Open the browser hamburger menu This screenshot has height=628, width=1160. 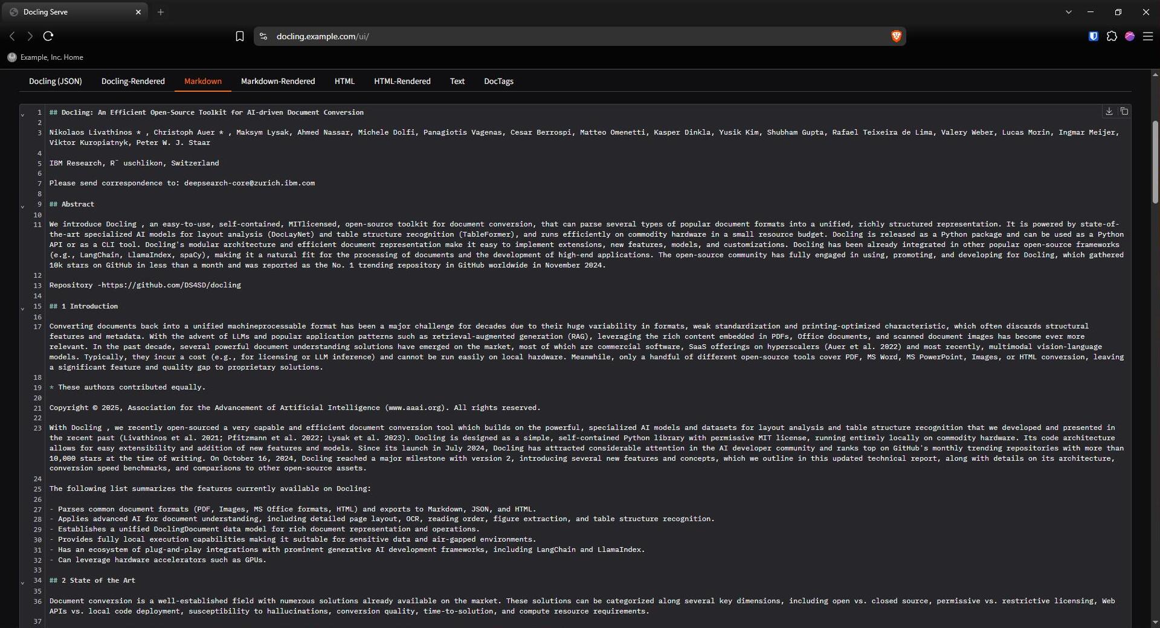point(1148,36)
